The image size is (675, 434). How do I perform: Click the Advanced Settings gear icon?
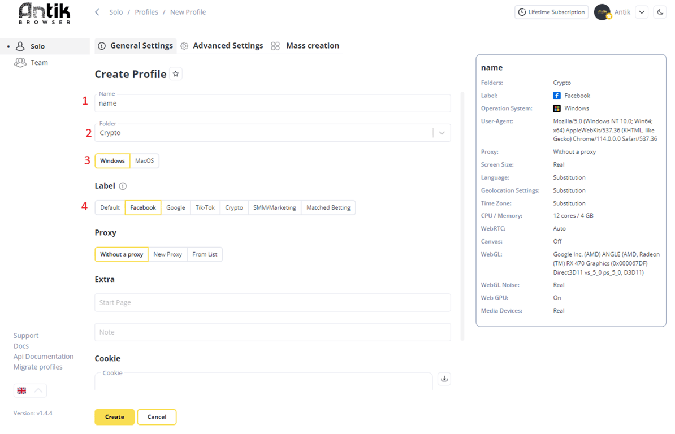coord(184,46)
